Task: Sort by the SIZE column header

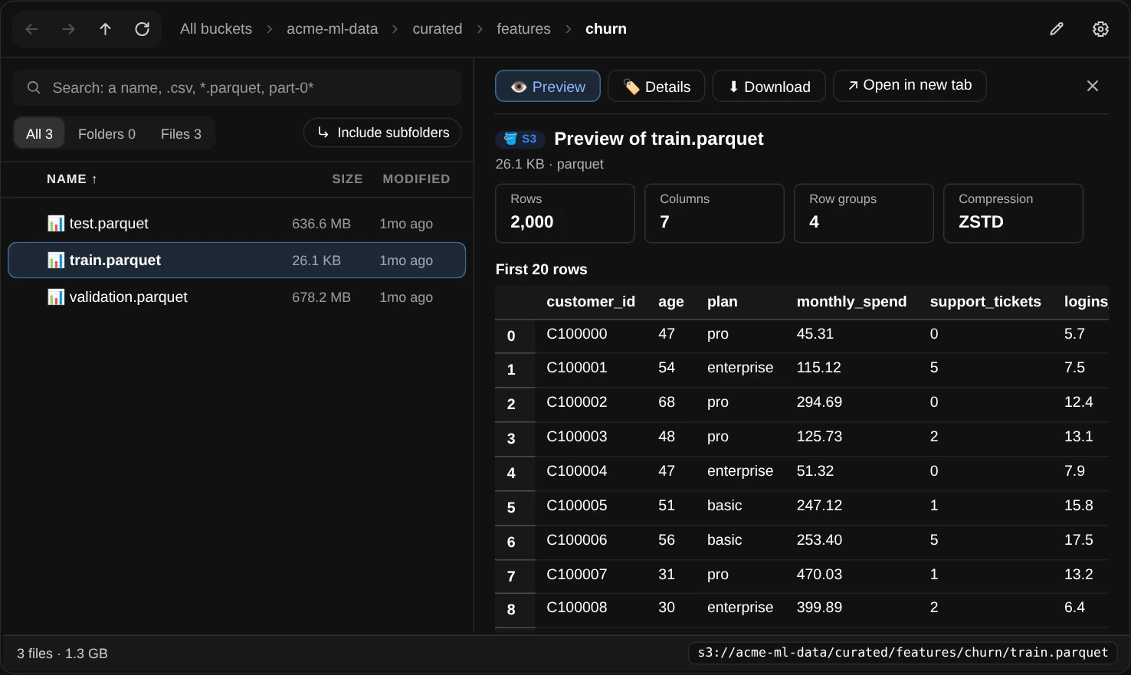Action: pyautogui.click(x=347, y=179)
